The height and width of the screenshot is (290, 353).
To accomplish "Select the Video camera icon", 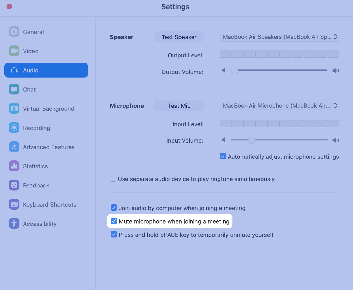I will pos(14,51).
